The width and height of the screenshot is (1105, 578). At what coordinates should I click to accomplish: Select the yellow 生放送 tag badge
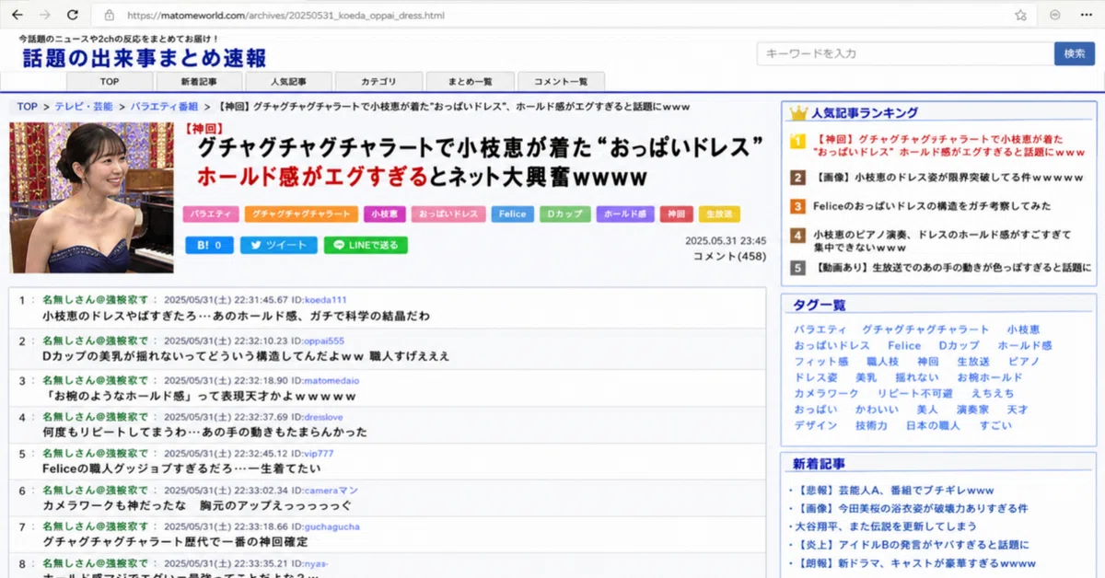coord(720,214)
